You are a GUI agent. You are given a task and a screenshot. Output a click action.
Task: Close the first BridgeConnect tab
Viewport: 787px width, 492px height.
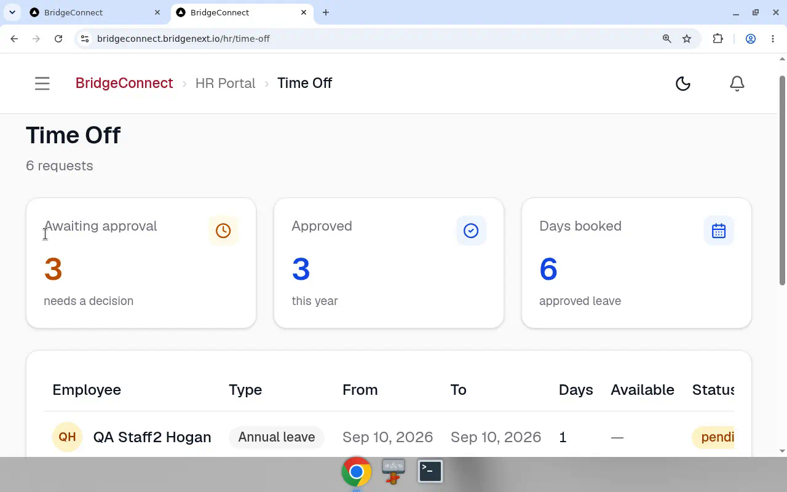pos(157,12)
